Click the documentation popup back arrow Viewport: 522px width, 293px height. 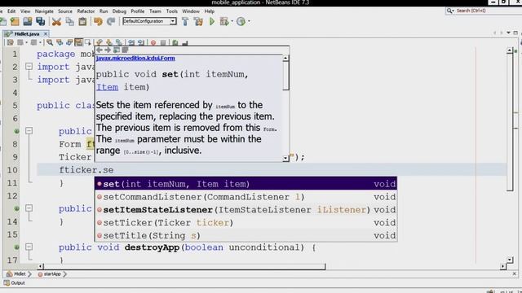point(100,50)
